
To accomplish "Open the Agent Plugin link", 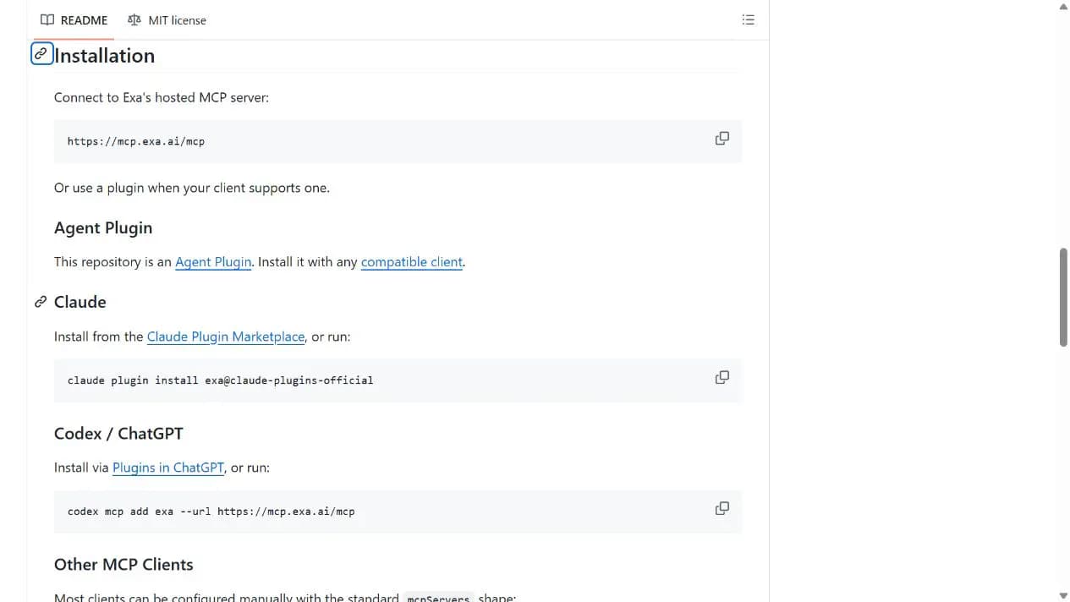I will pyautogui.click(x=213, y=262).
